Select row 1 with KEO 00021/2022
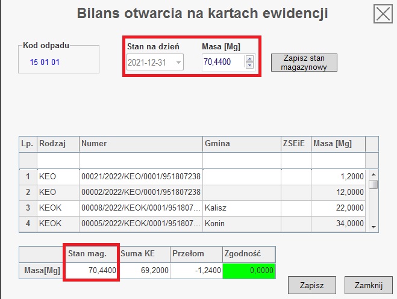This screenshot has height=299, width=397. click(x=140, y=177)
